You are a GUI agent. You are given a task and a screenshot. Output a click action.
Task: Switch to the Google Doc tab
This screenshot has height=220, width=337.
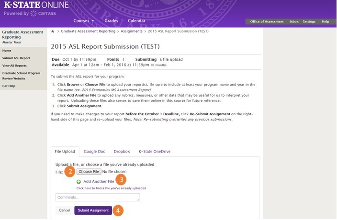pos(94,152)
